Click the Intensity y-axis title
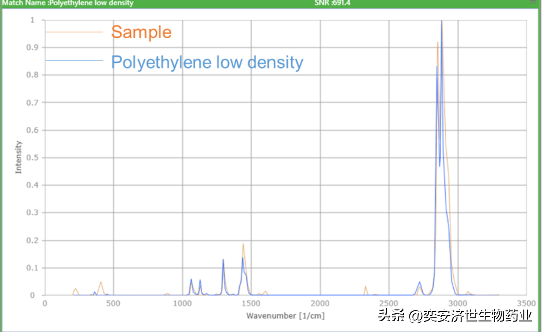Viewport: 542px width, 332px height. tap(19, 157)
